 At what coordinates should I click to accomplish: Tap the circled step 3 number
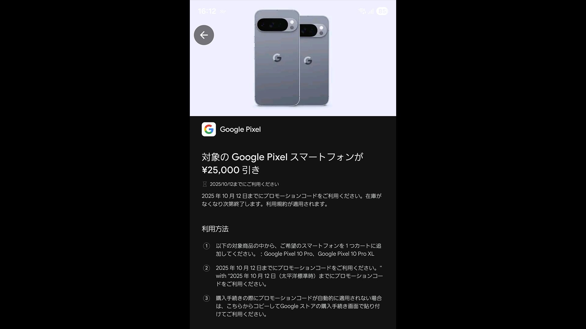coord(207,298)
